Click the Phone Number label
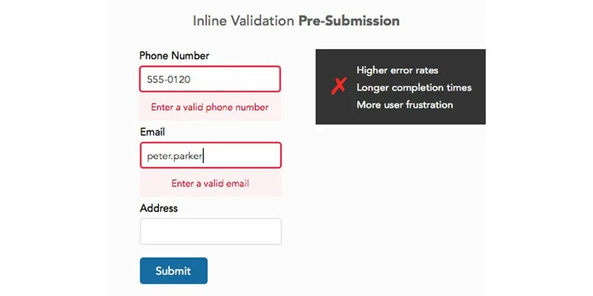The height and width of the screenshot is (296, 593). click(174, 56)
